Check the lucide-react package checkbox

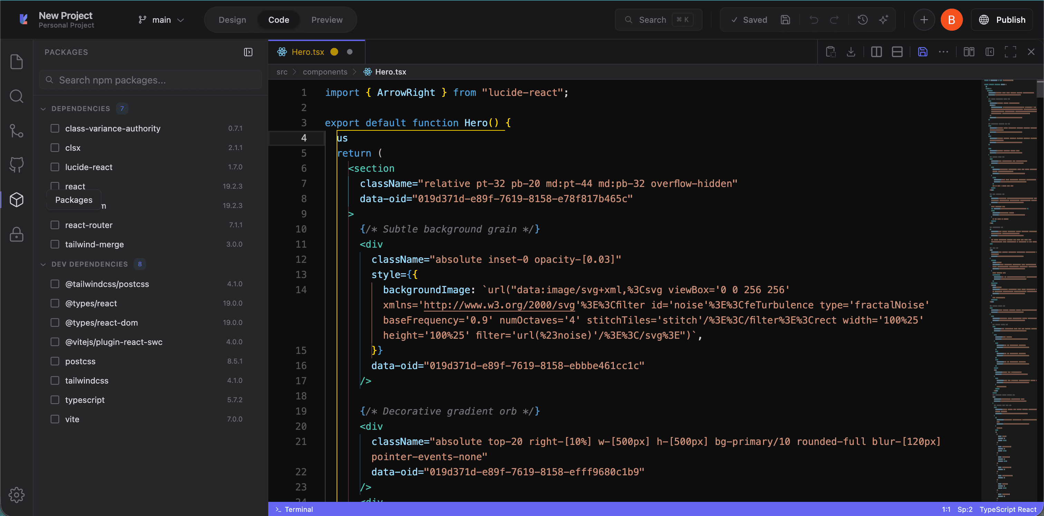click(x=55, y=167)
